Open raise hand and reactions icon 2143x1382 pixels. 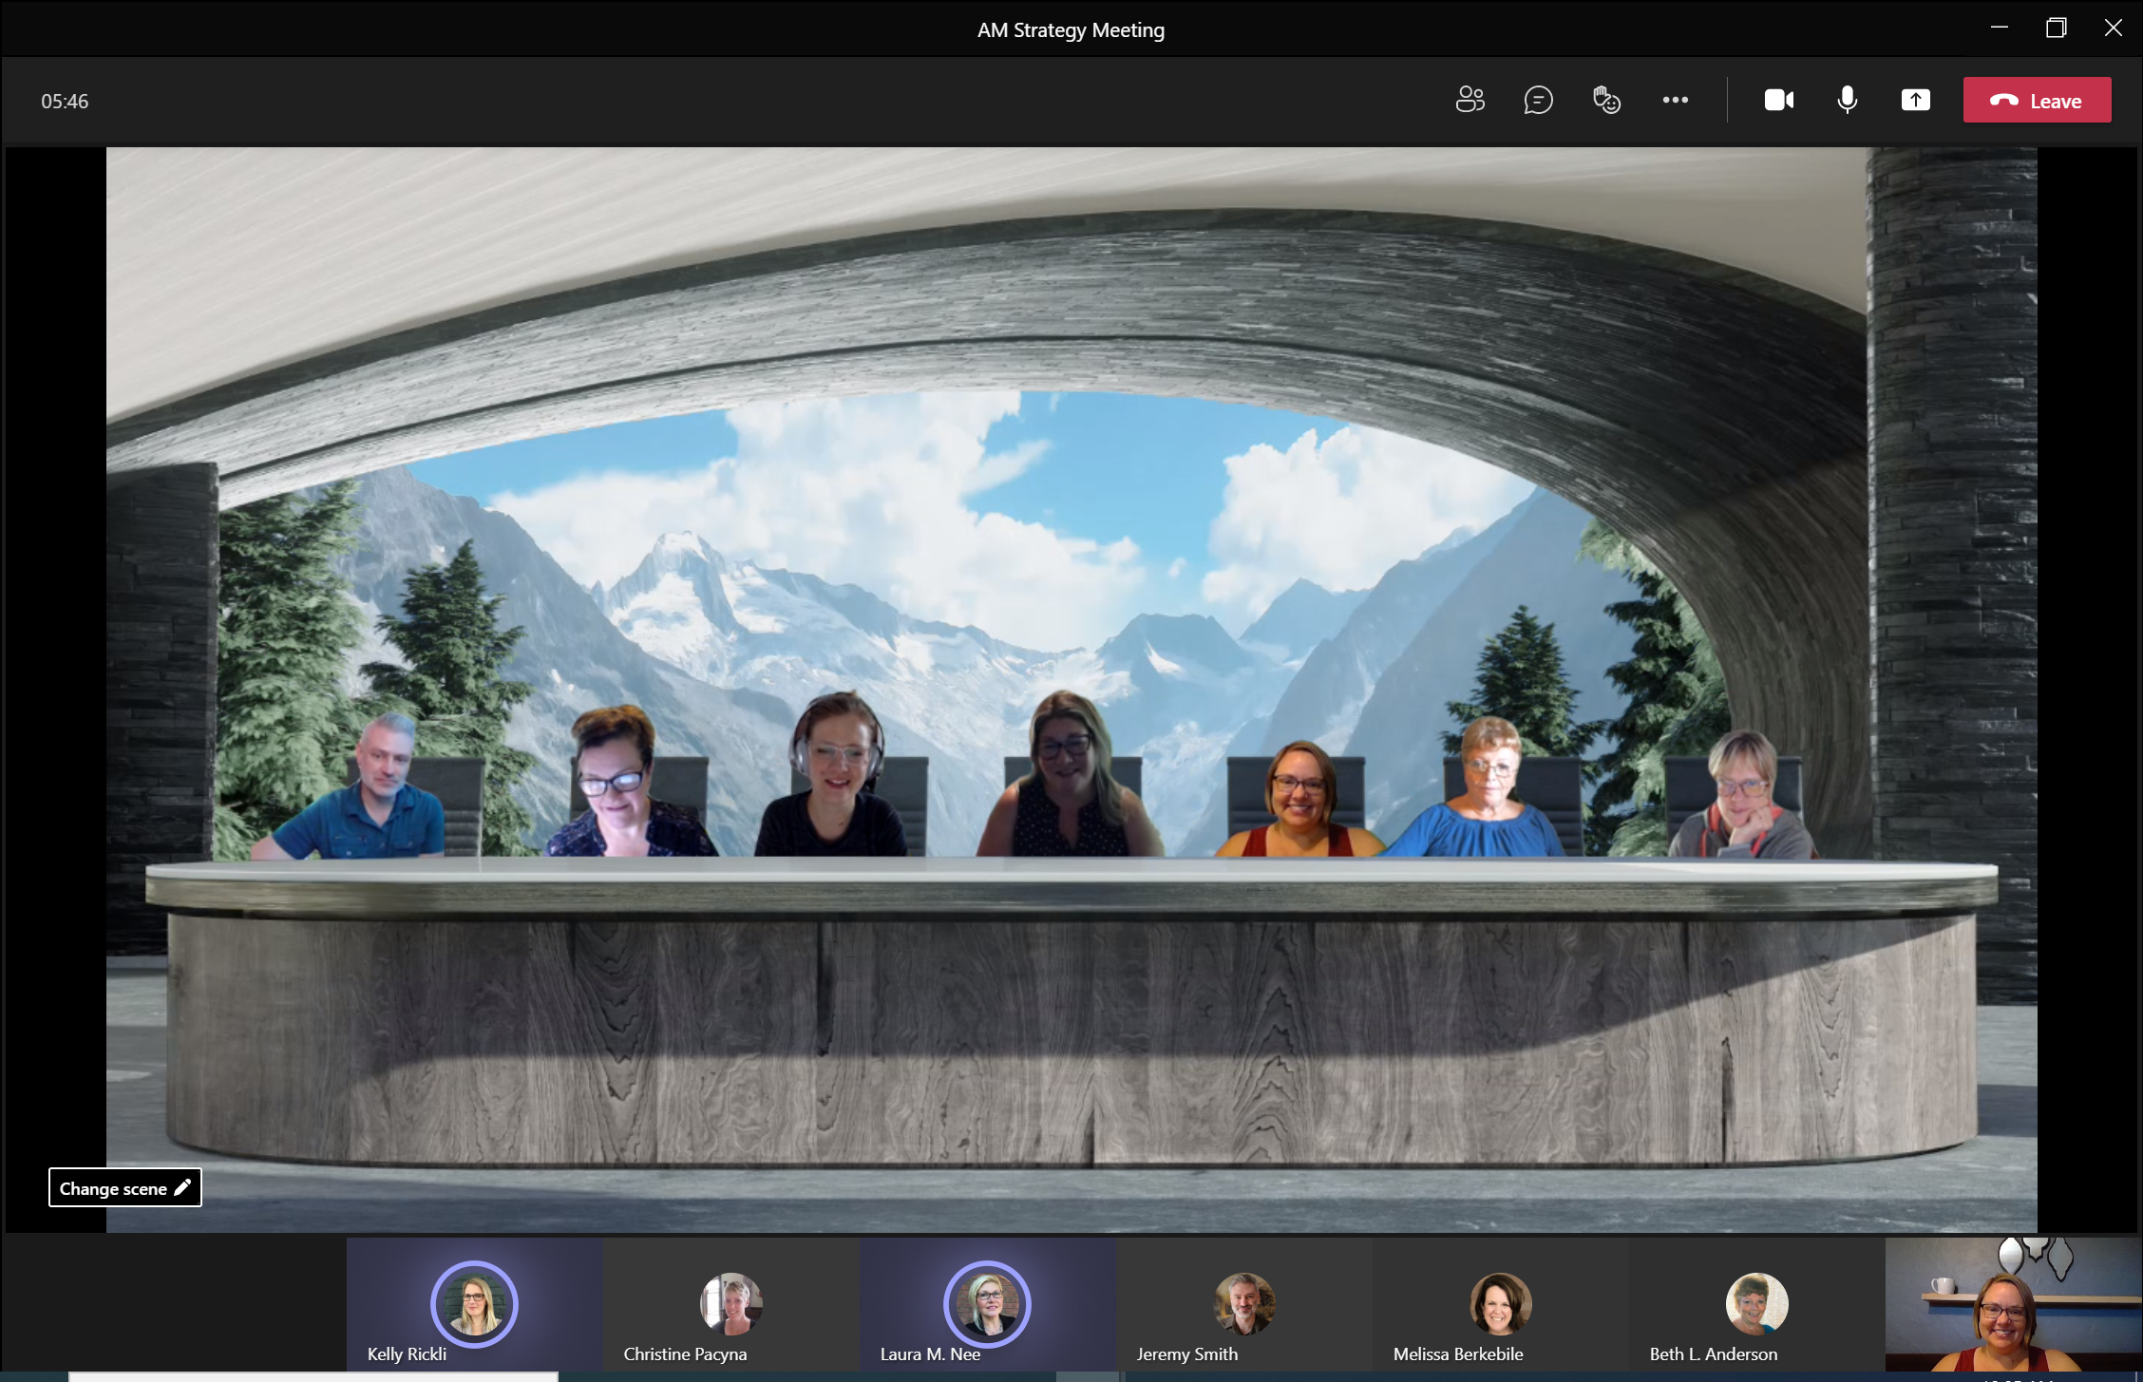tap(1606, 100)
